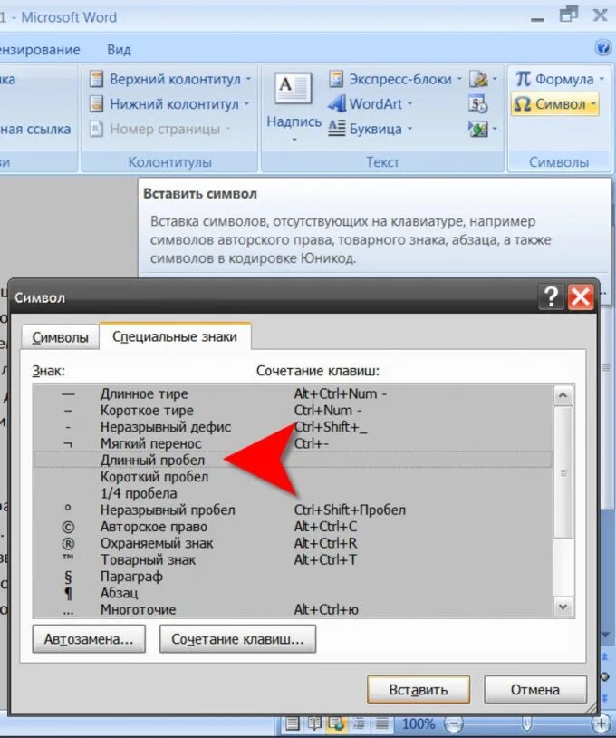Select the Авторское право row
Image resolution: width=616 pixels, height=738 pixels.
tap(293, 527)
